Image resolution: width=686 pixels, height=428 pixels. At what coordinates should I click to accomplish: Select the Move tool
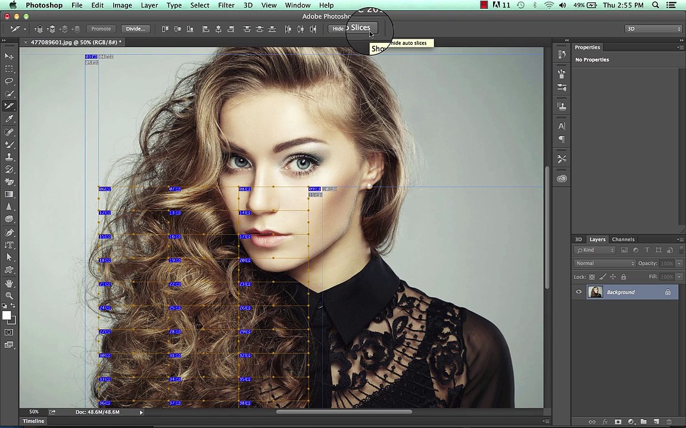[9, 56]
